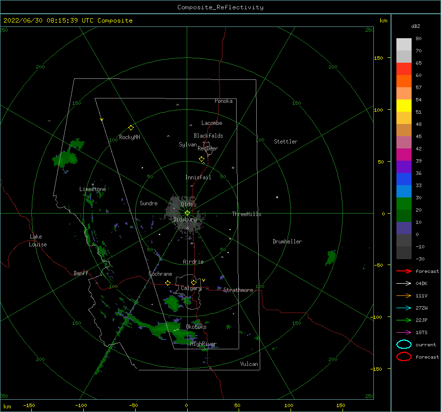Click the RockyMH label
The image size is (441, 412).
click(x=129, y=137)
